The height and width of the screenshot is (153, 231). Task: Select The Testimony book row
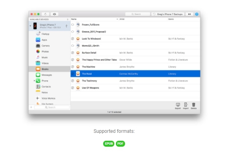(x=135, y=81)
